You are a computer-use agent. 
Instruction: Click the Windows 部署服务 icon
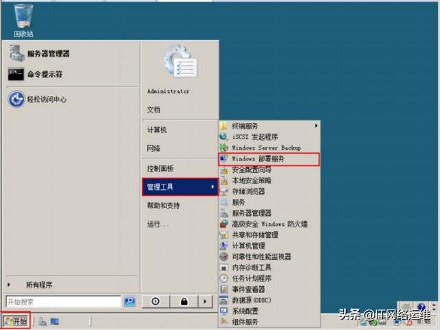(x=223, y=158)
